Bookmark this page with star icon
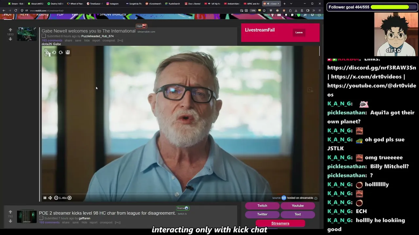Image resolution: width=419 pixels, height=235 pixels. click(264, 10)
